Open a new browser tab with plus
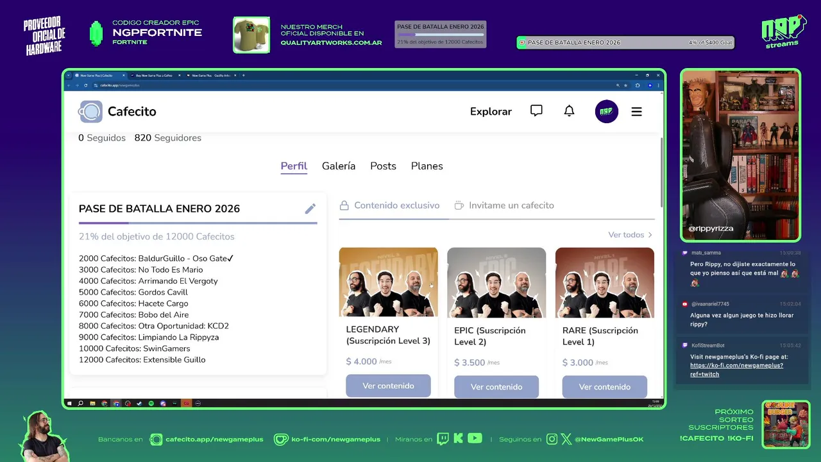This screenshot has width=821, height=462. (244, 75)
